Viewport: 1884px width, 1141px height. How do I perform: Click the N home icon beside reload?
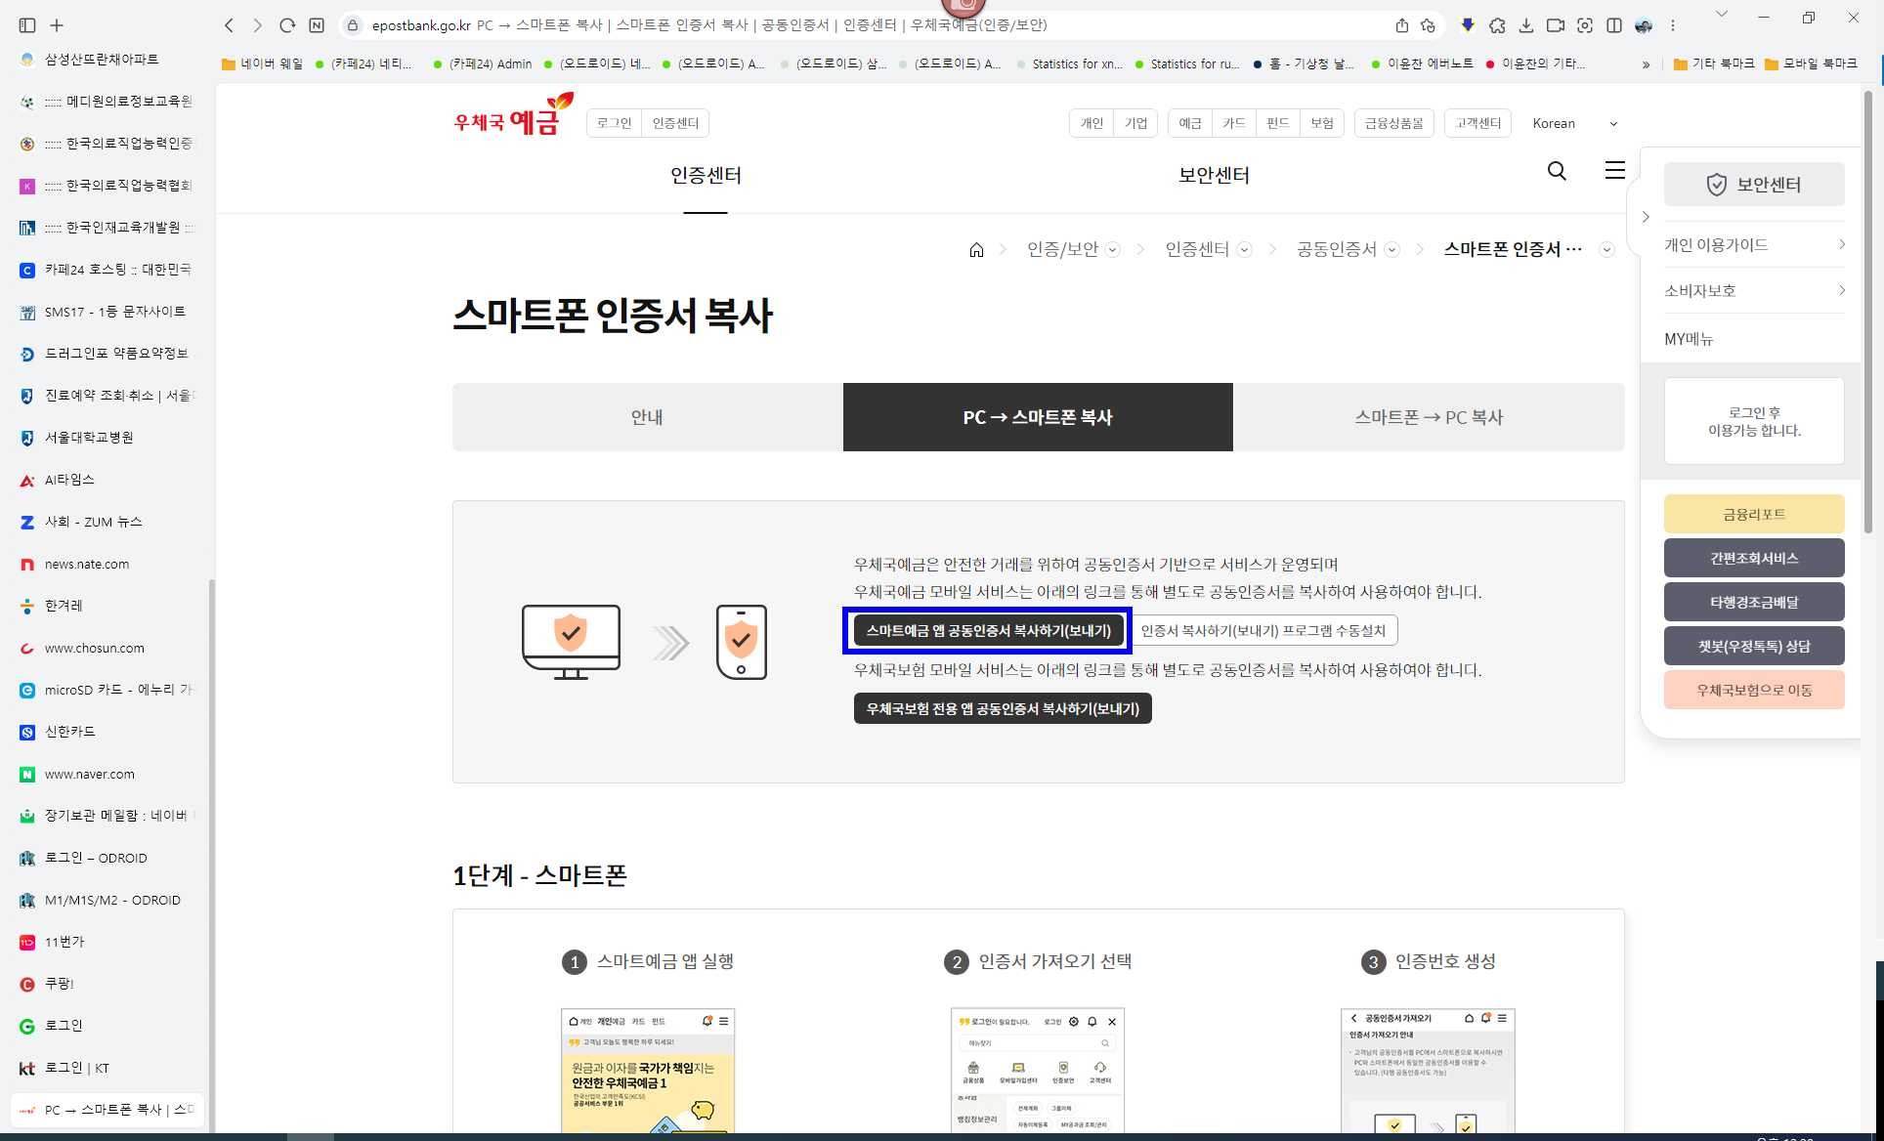(317, 25)
